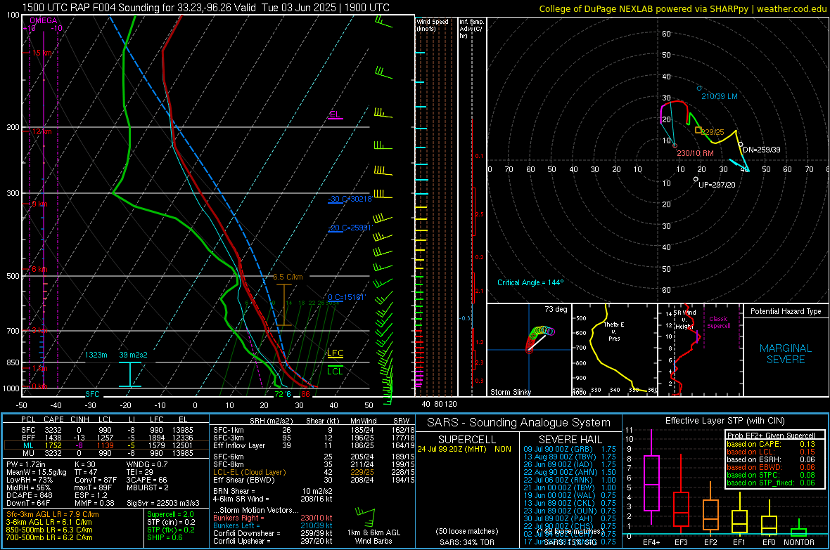This screenshot has height=550, width=830.
Task: Click the Bunkers Right = 230/10 kt entry
Action: (x=273, y=518)
